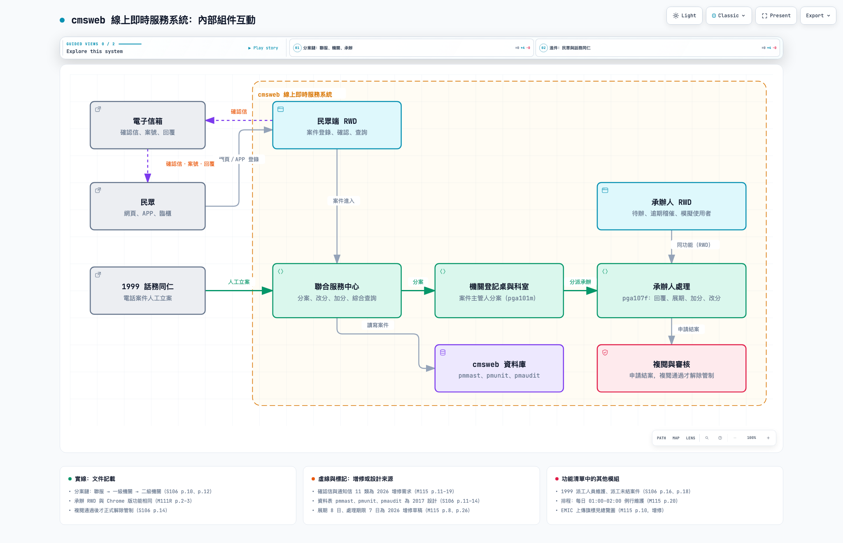Screen dimensions: 843x543
Task: Click the window icon on 民眾端 RWD node
Action: [x=281, y=109]
